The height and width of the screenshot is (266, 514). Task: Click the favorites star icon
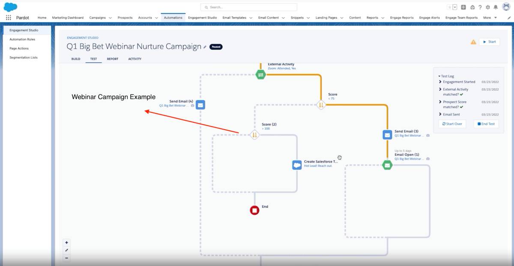(449, 7)
